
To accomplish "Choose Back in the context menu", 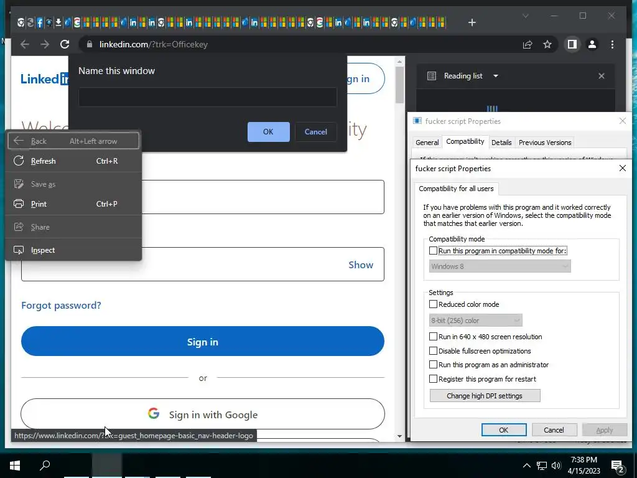I will coord(73,141).
